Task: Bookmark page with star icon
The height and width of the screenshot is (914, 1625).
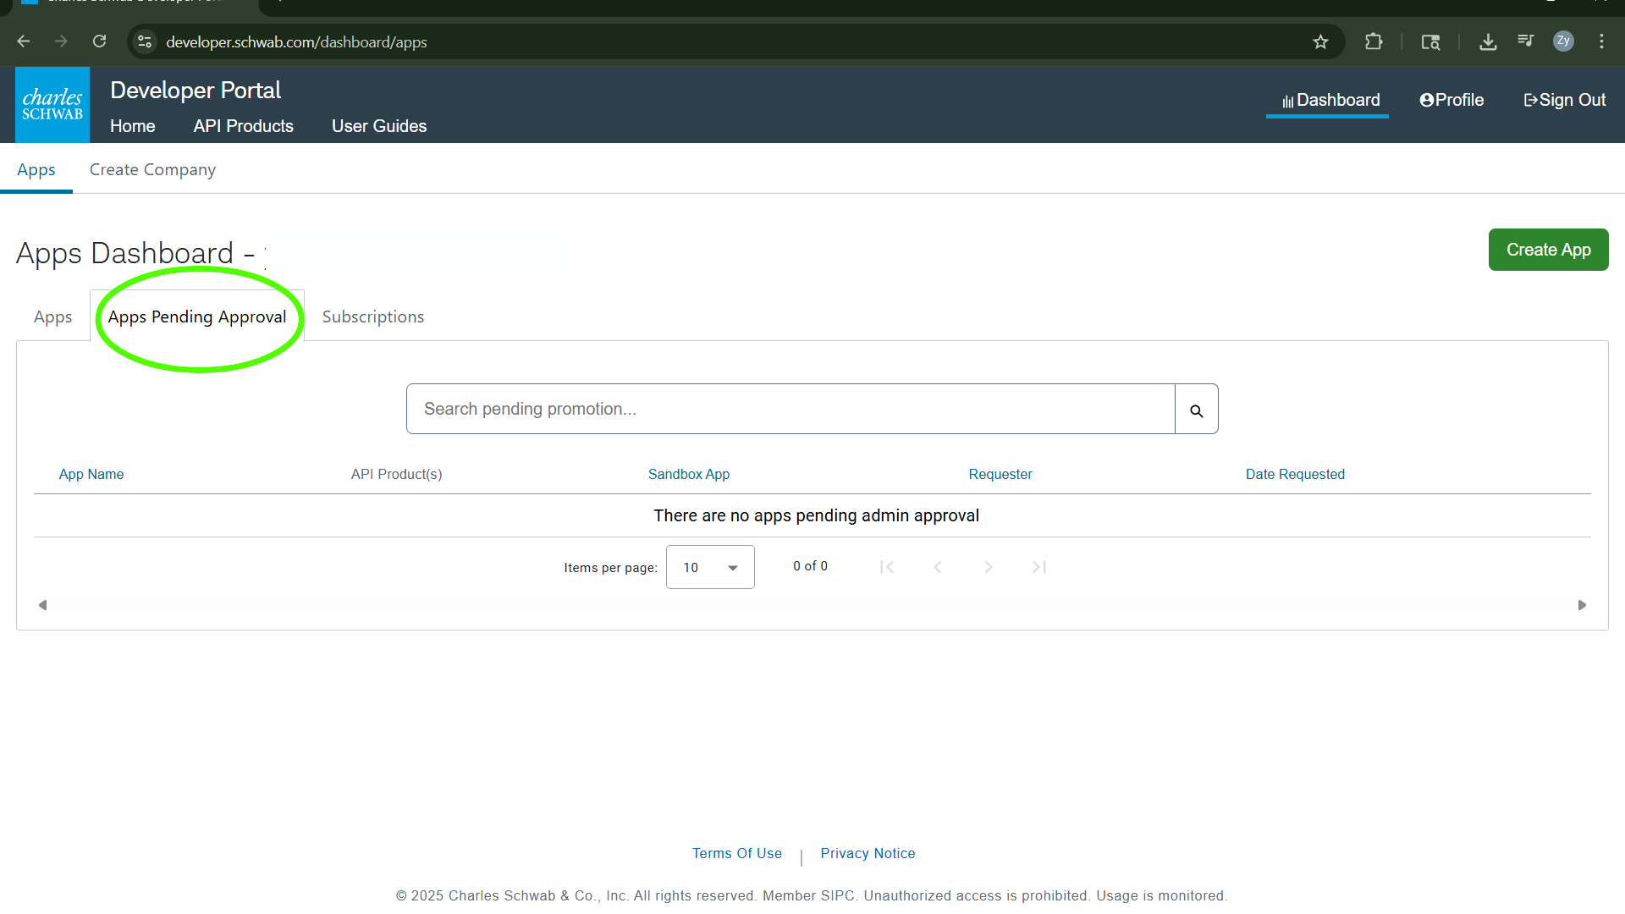Action: (1320, 42)
